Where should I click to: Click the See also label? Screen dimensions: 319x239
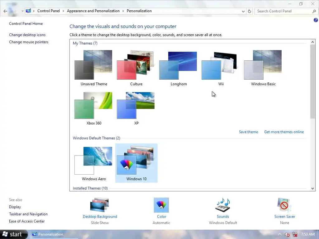point(16,200)
